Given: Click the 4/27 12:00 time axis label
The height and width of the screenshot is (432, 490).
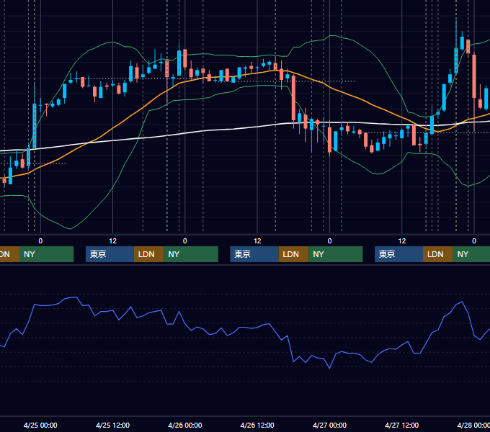Looking at the screenshot, I should (402, 425).
